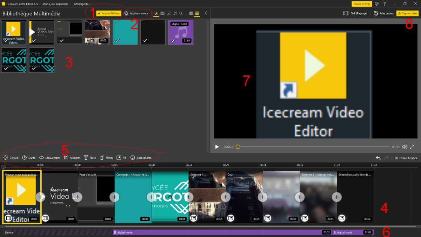
Task: Click the 00:15 mark on the timeline ruler
Action: 114,165
